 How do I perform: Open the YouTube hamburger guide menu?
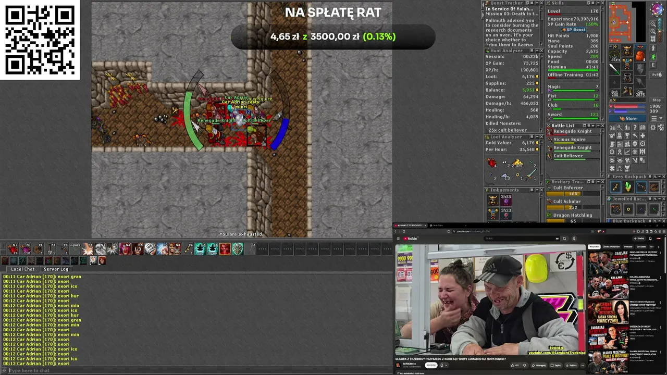pyautogui.click(x=399, y=239)
